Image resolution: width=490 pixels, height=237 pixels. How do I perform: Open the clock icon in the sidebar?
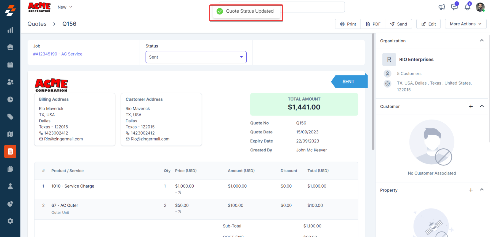(x=10, y=99)
